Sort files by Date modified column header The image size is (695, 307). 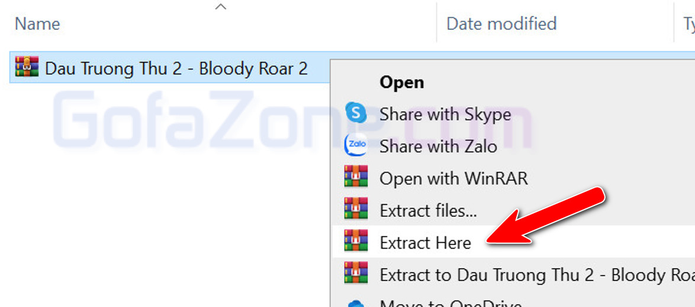(501, 24)
